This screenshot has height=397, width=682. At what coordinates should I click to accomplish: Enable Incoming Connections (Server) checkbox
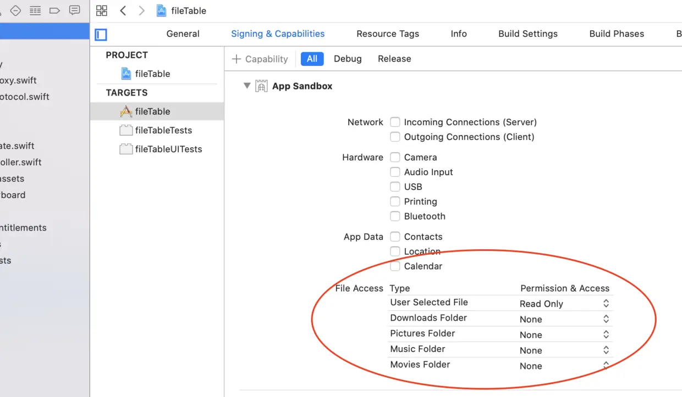click(395, 122)
